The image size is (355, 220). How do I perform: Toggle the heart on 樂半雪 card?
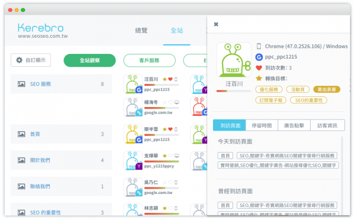tap(170, 130)
